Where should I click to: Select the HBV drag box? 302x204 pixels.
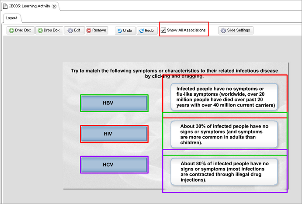pyautogui.click(x=114, y=103)
